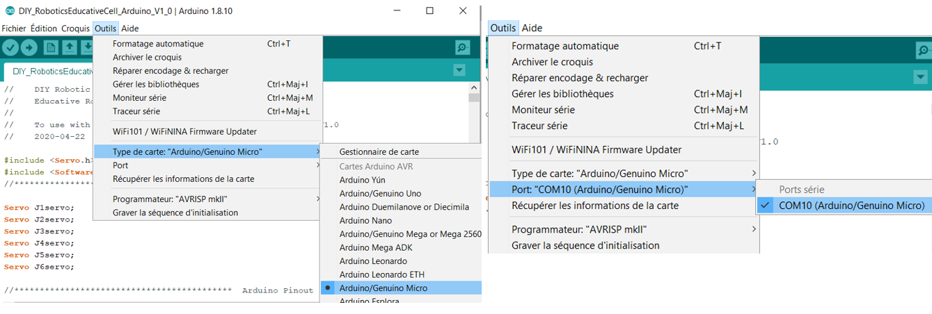
Task: Open the Croquis menu
Action: point(75,28)
